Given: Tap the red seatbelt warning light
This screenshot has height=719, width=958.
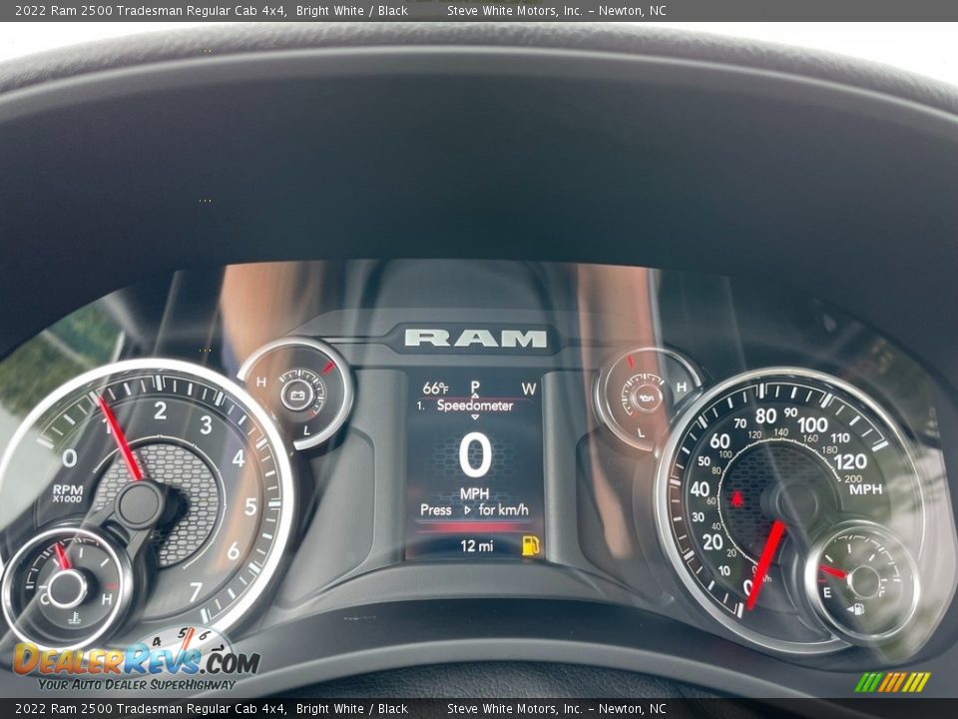Looking at the screenshot, I should (736, 498).
